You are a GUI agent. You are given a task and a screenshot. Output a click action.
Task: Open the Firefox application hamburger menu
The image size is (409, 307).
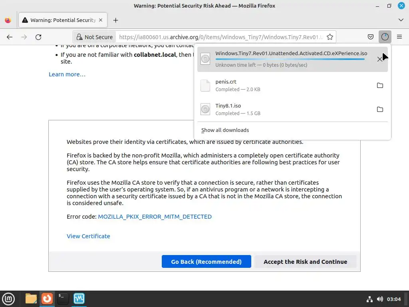point(399,37)
